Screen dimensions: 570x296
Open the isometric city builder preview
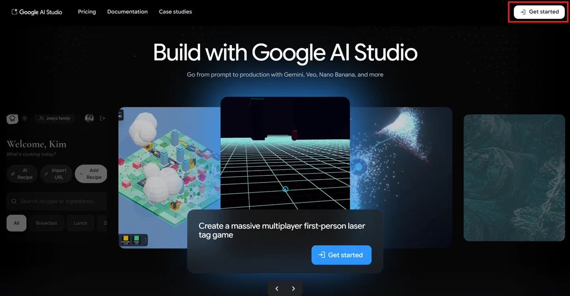pos(169,177)
